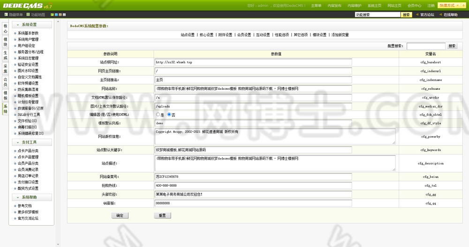Click the DedeCMS v5.7 logo
The width and height of the screenshot is (469, 247).
pyautogui.click(x=28, y=5)
